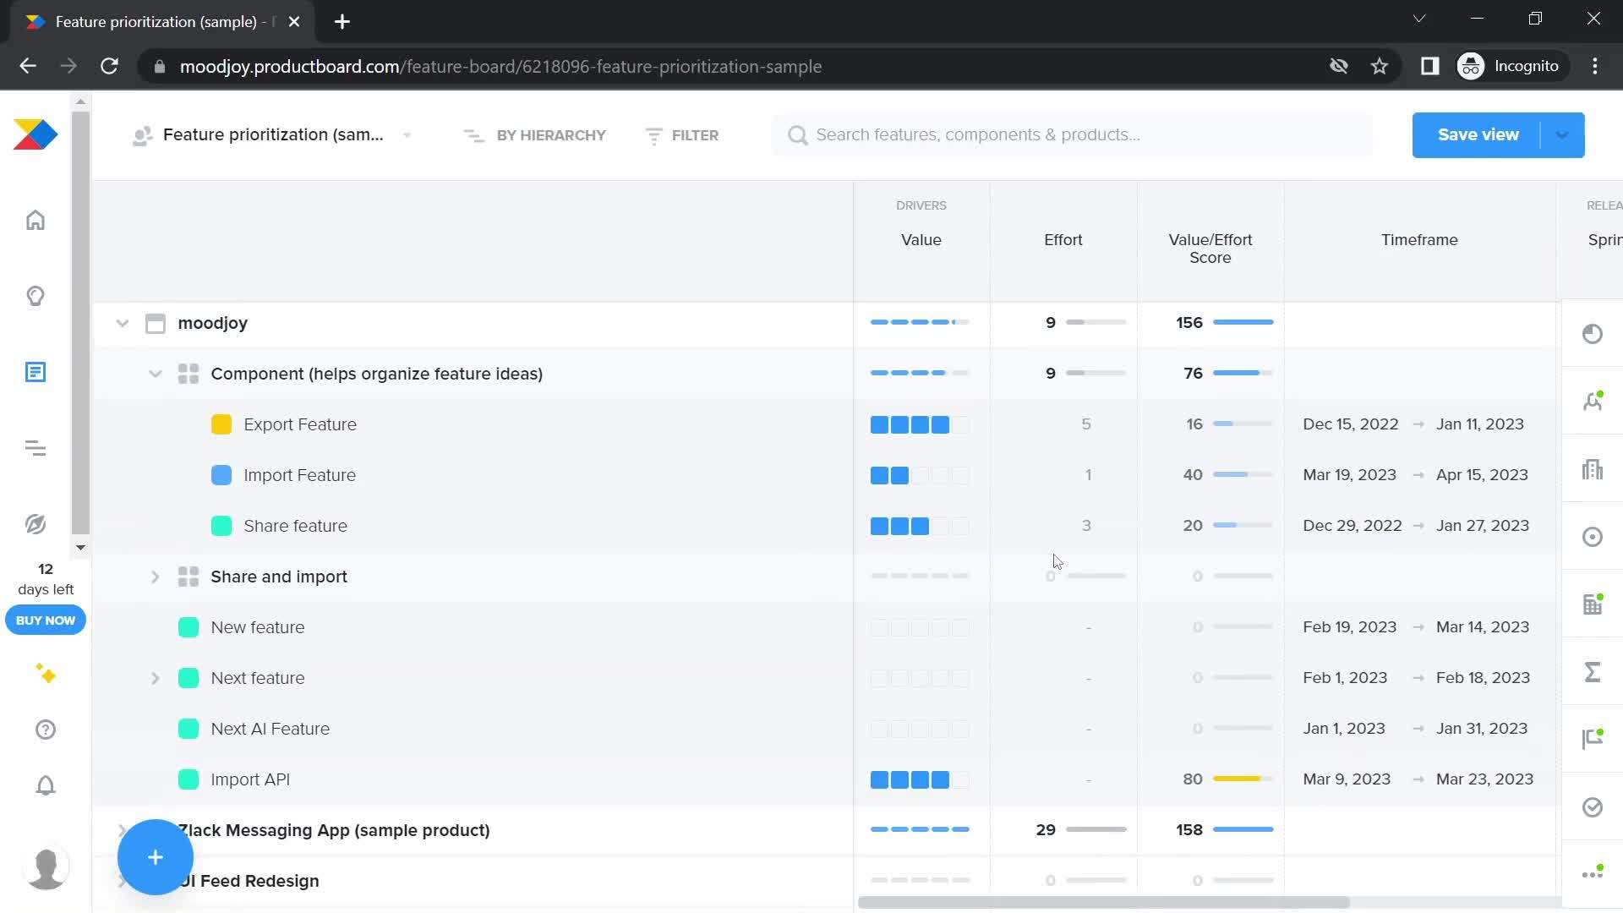This screenshot has height=913, width=1623.
Task: Expand the Next feature row
Action: [156, 678]
